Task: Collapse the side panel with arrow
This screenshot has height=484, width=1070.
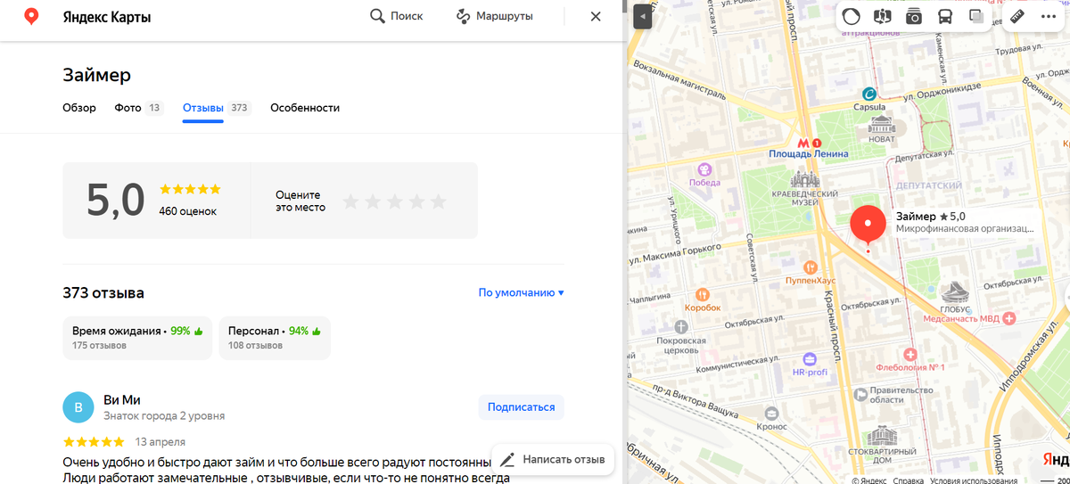Action: [643, 17]
